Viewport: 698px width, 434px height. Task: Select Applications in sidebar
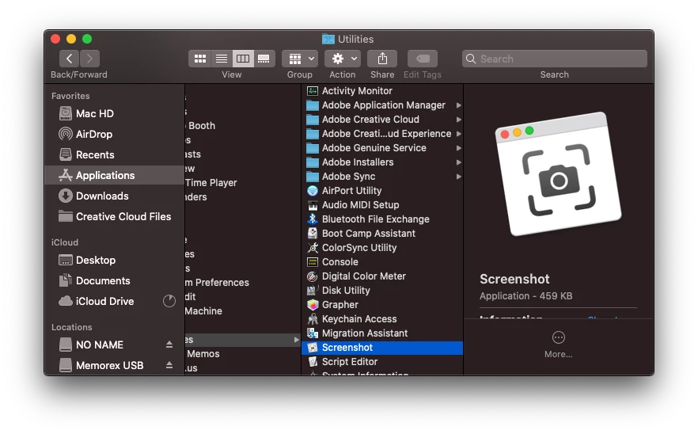[x=115, y=175]
